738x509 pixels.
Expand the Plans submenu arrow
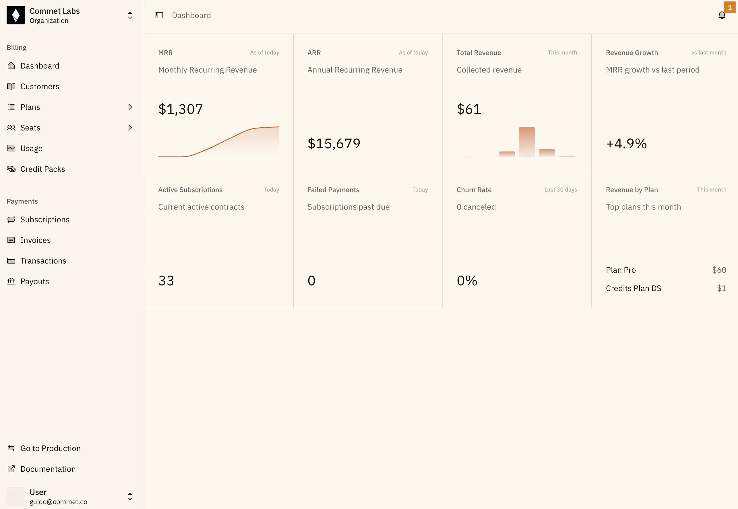click(x=130, y=107)
